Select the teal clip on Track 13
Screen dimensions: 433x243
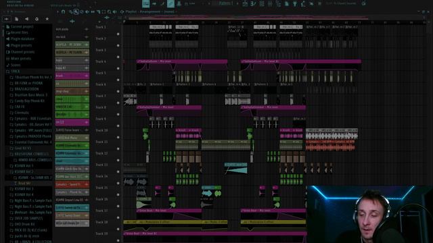(x=236, y=168)
